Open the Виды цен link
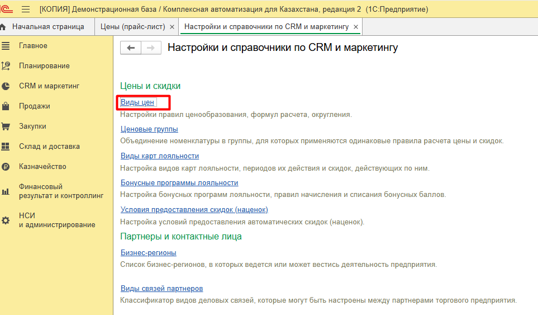This screenshot has width=538, height=315. [x=137, y=102]
